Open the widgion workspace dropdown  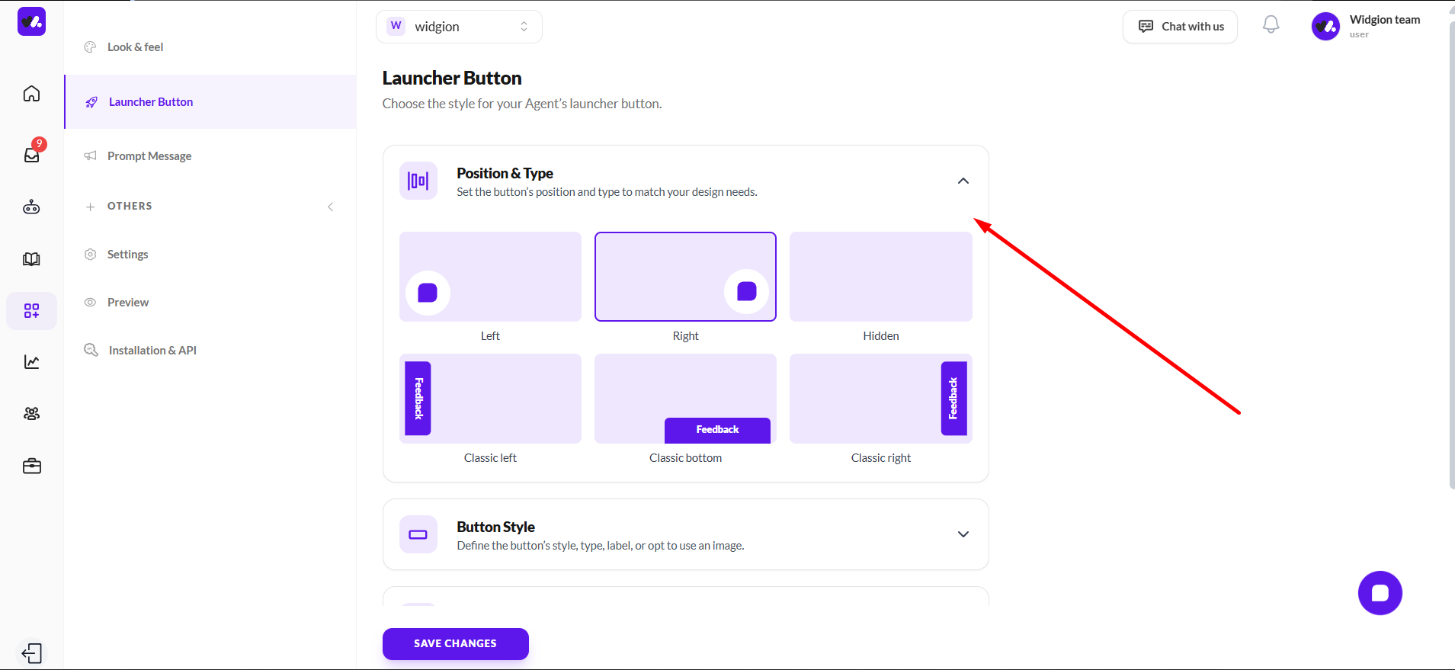[x=459, y=27]
